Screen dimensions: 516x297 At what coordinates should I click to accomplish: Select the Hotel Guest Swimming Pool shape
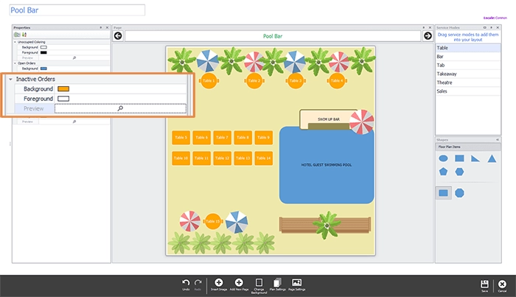[327, 165]
